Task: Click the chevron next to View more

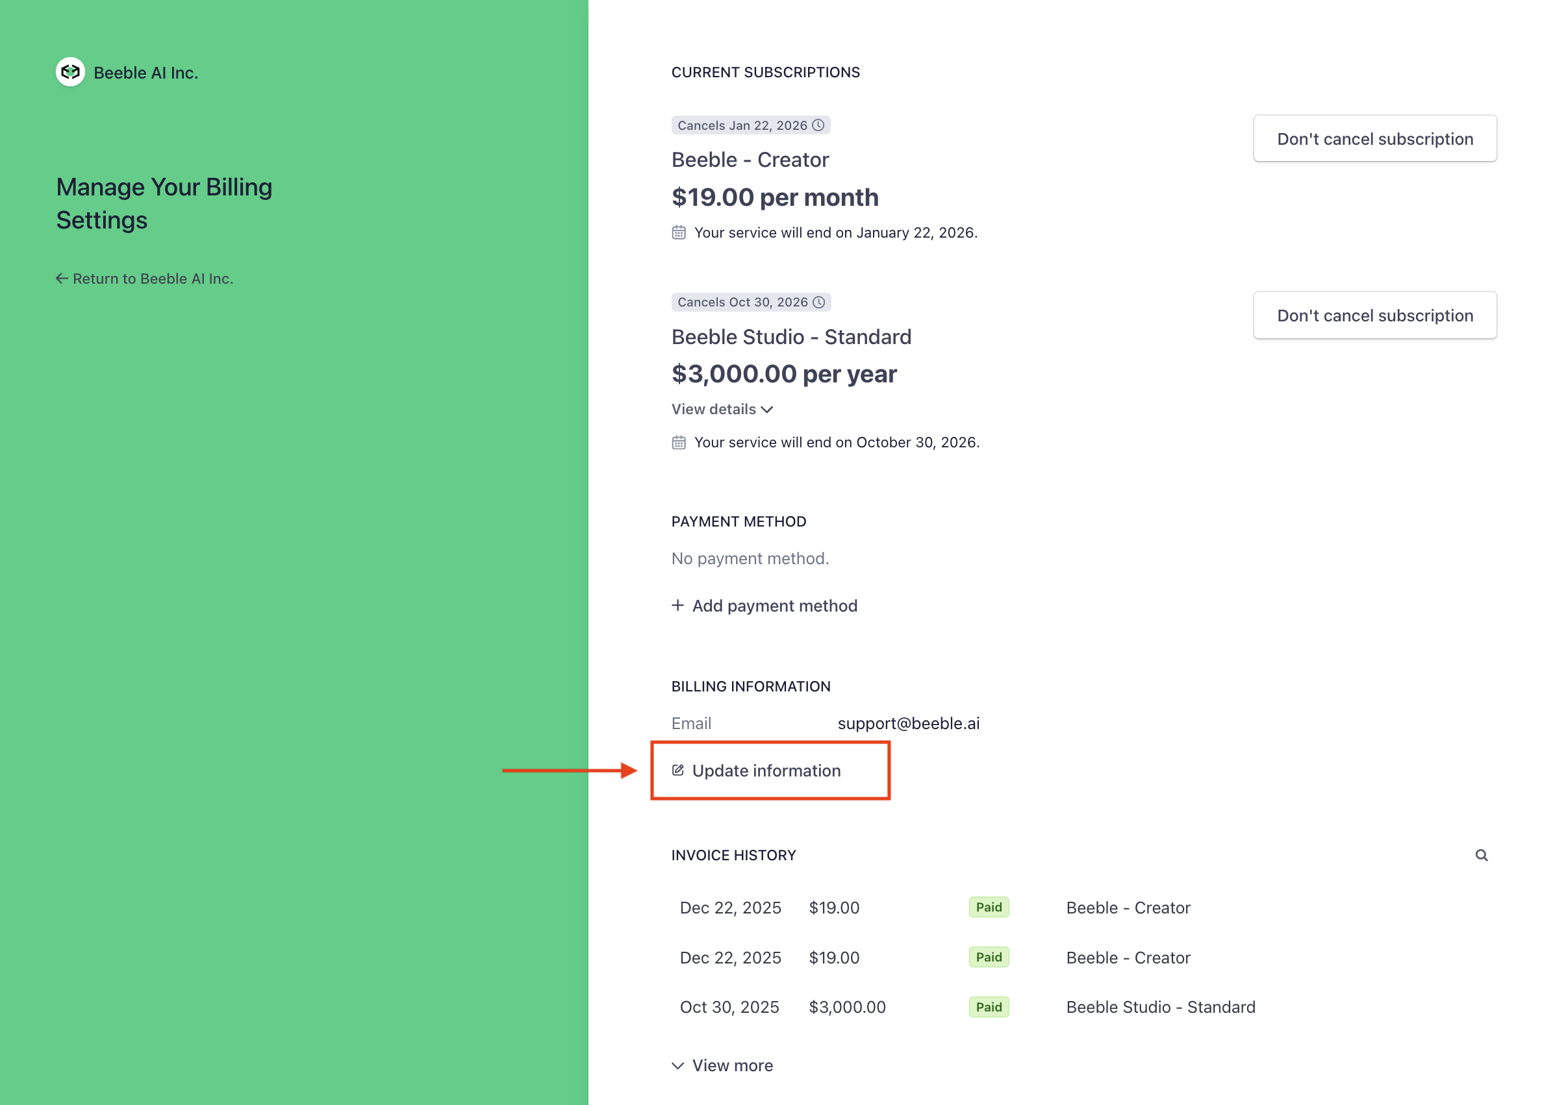Action: [x=677, y=1065]
